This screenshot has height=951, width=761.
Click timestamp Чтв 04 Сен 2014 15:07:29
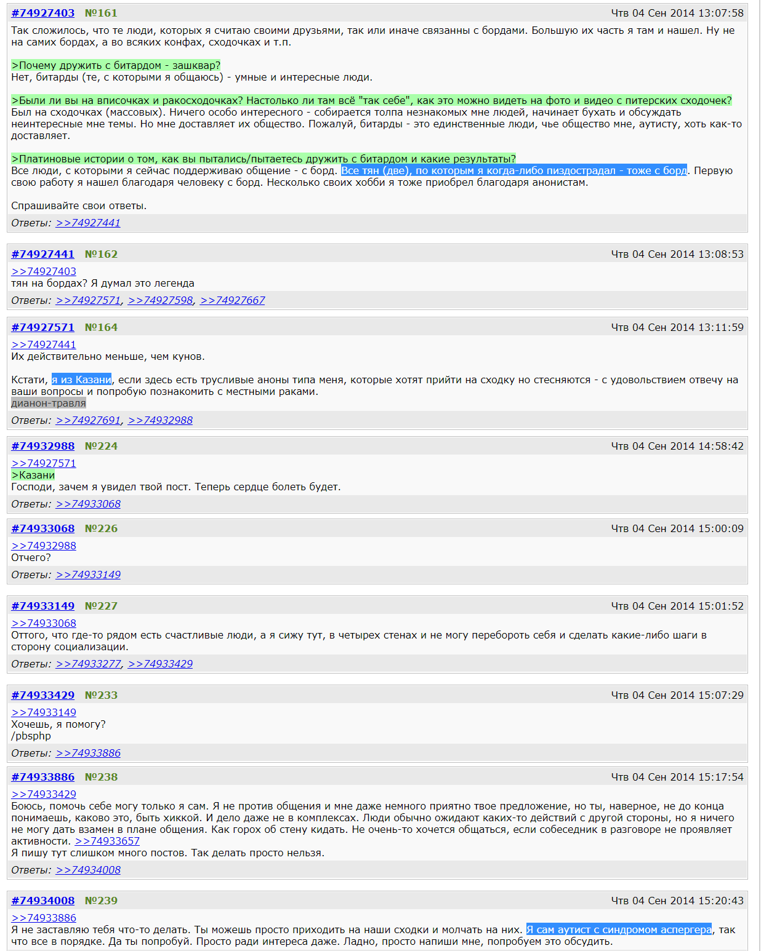677,695
